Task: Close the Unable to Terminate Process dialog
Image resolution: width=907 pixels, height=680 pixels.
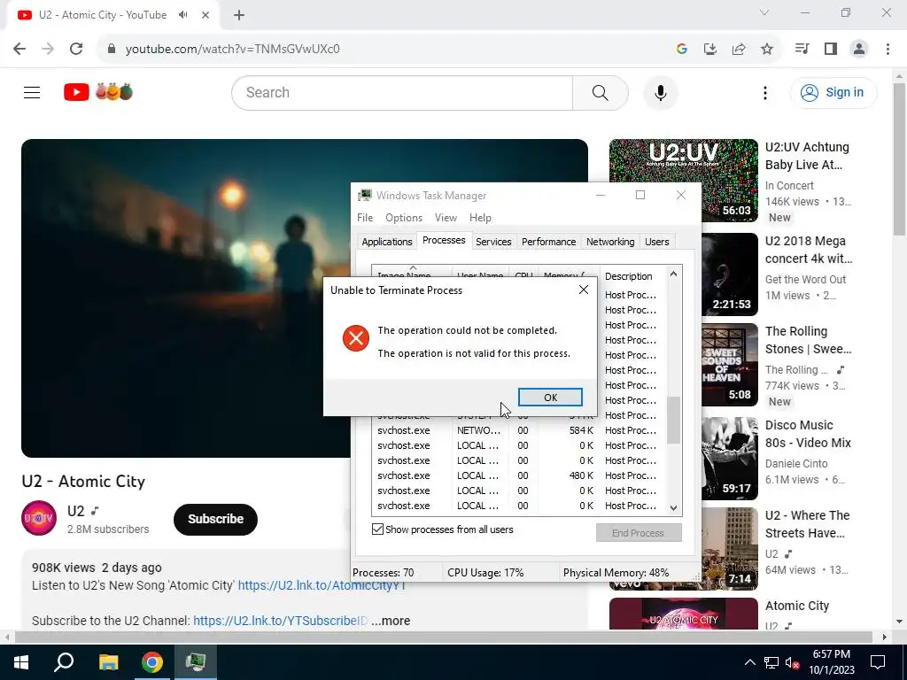Action: pos(584,290)
